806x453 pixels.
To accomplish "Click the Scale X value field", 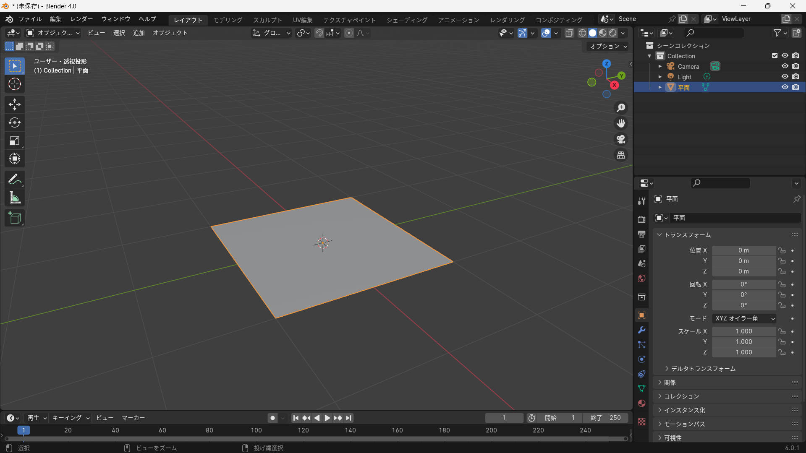I will click(744, 331).
